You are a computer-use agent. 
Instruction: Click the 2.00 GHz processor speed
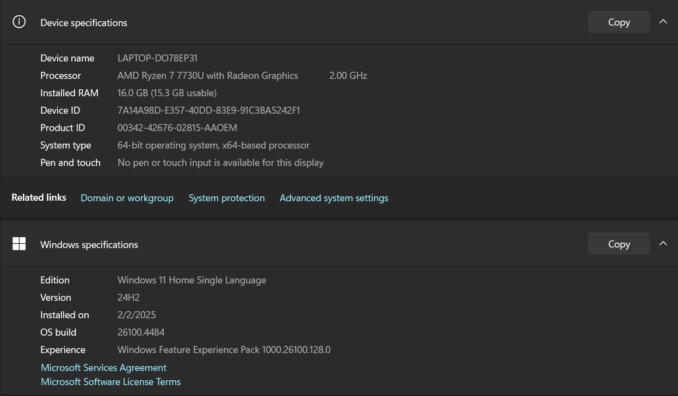[348, 76]
